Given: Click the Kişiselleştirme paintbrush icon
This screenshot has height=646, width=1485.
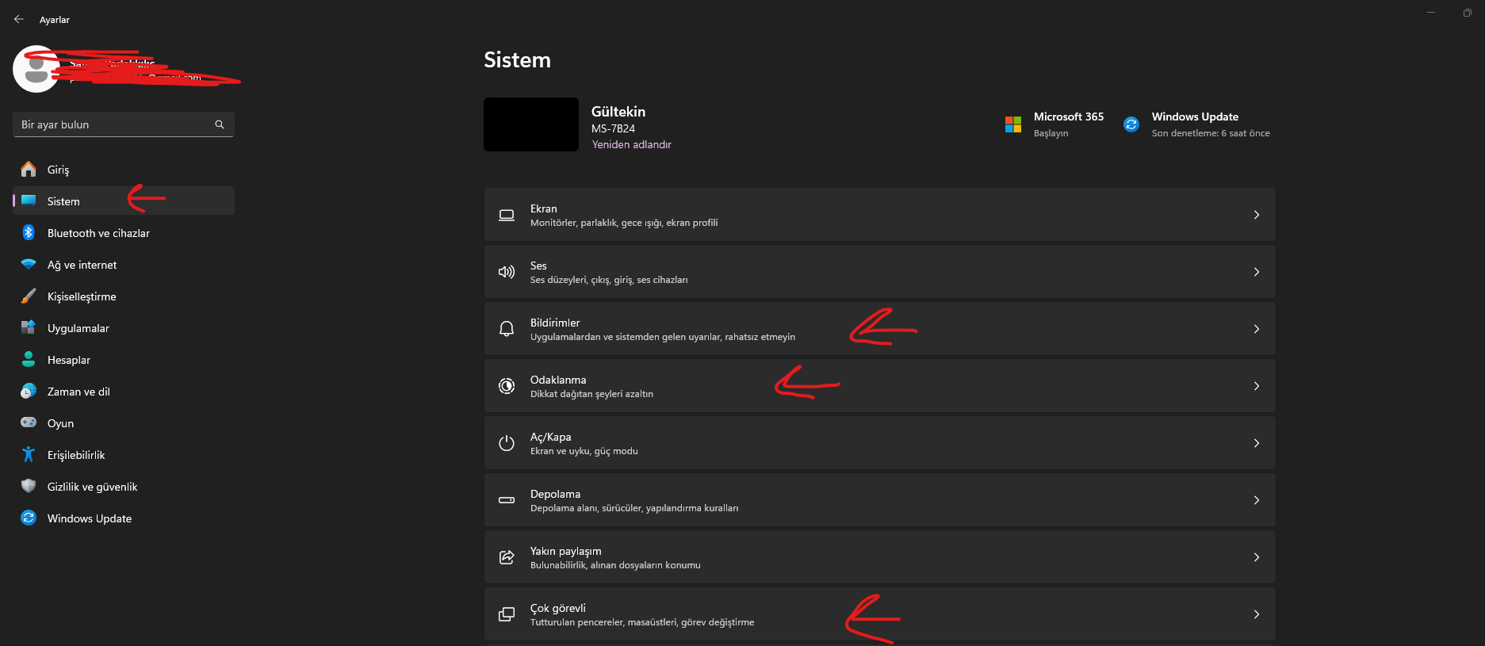Looking at the screenshot, I should [29, 296].
